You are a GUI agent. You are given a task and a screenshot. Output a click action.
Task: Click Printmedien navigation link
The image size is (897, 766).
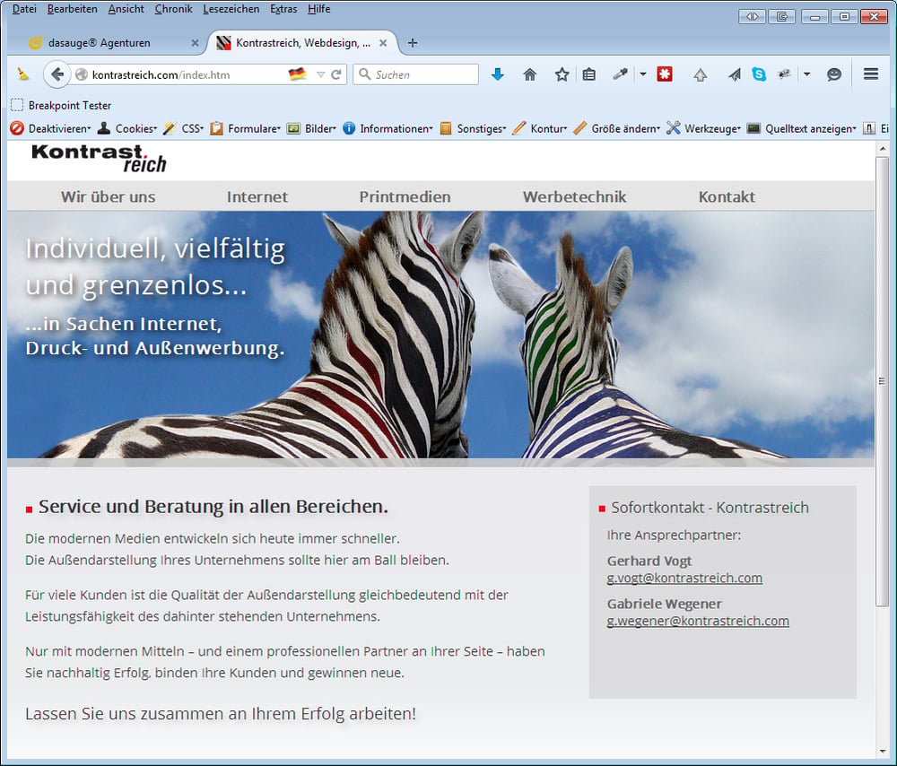(405, 196)
